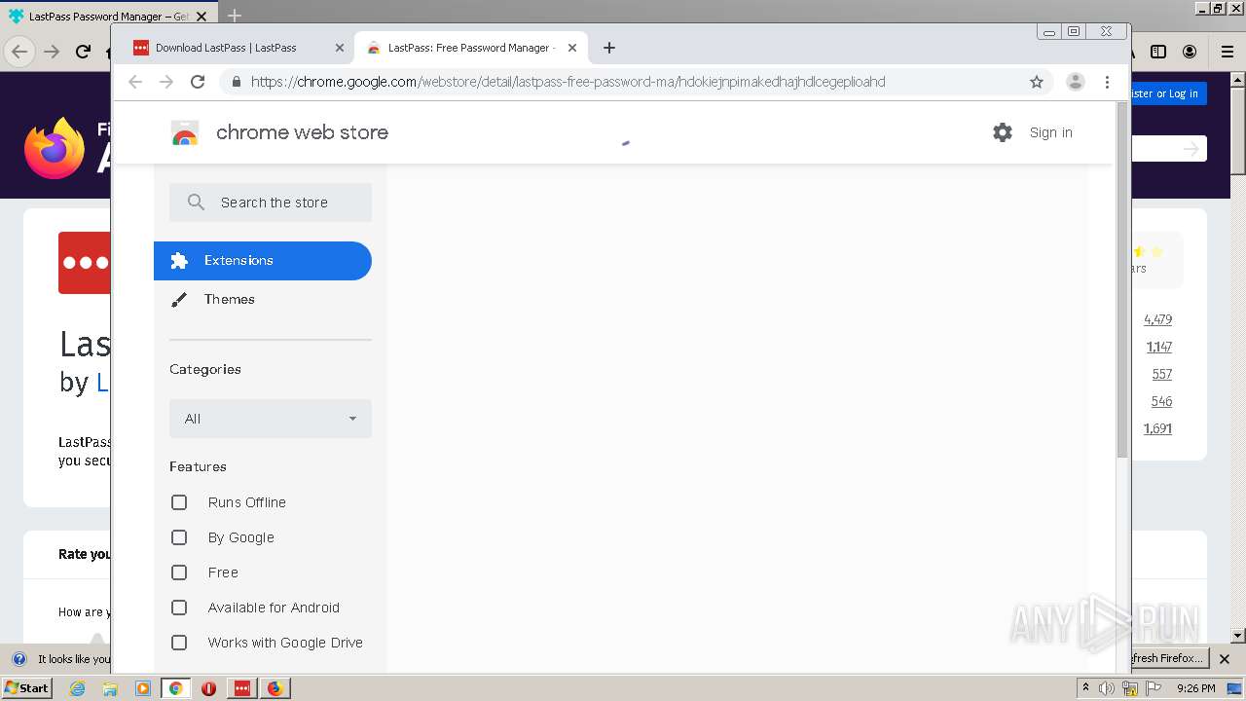Click the 1,147 ratings count link

(x=1159, y=347)
